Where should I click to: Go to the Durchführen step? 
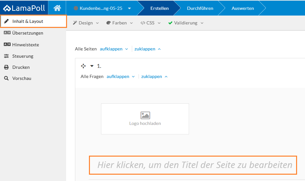pos(200,8)
